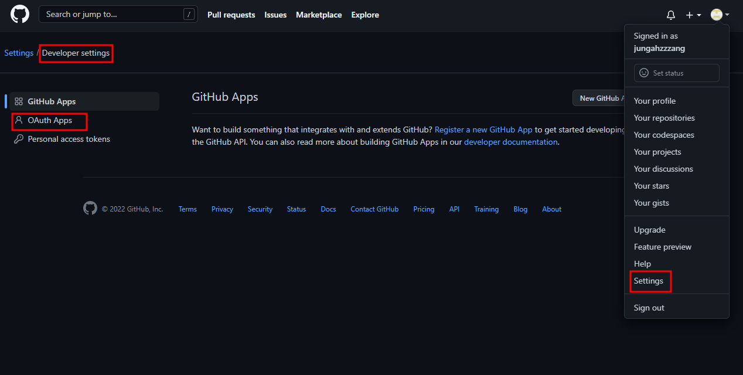Open the user avatar menu
The image size is (743, 375).
pos(720,15)
